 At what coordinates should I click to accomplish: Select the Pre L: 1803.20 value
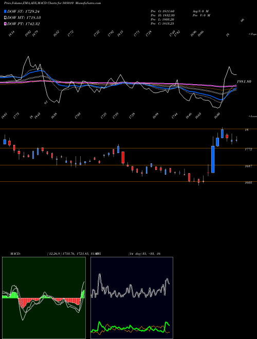tap(162, 20)
